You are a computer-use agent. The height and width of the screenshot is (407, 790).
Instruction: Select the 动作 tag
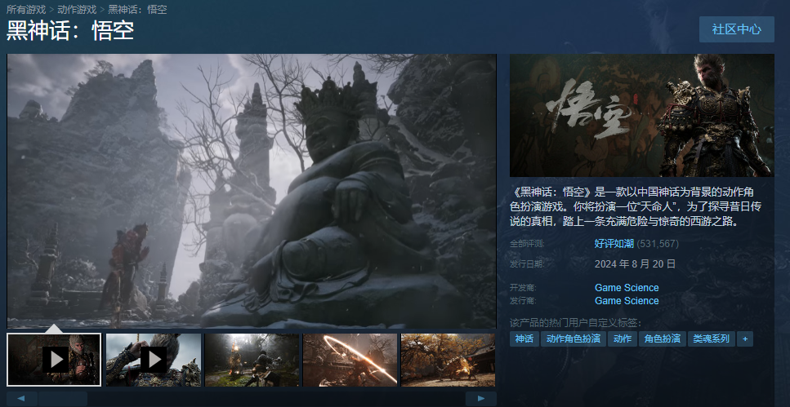pos(622,338)
